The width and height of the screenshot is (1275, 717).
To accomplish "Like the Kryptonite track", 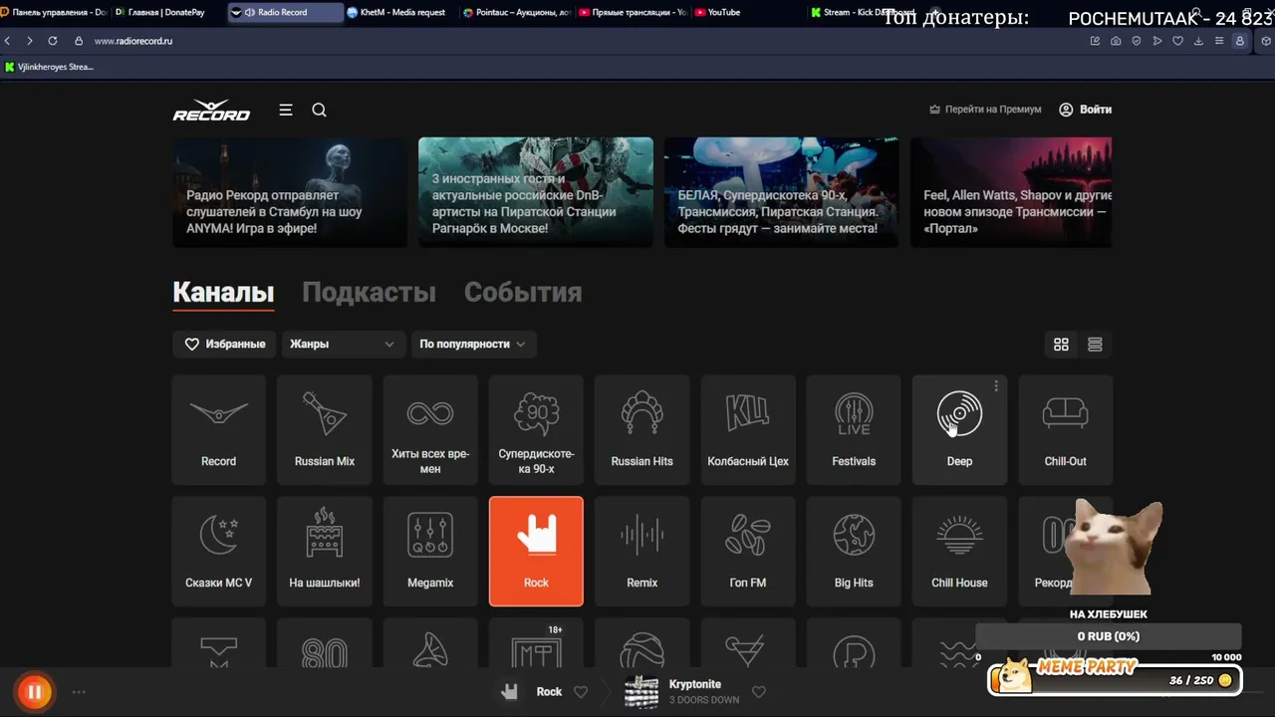I will coord(759,692).
